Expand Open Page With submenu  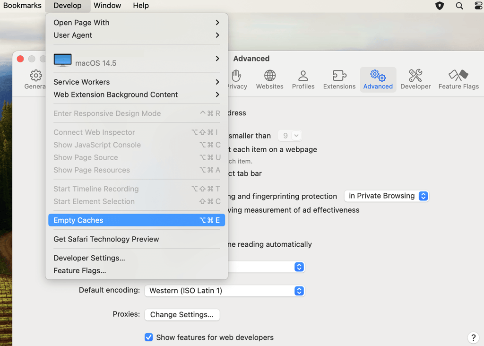(137, 23)
